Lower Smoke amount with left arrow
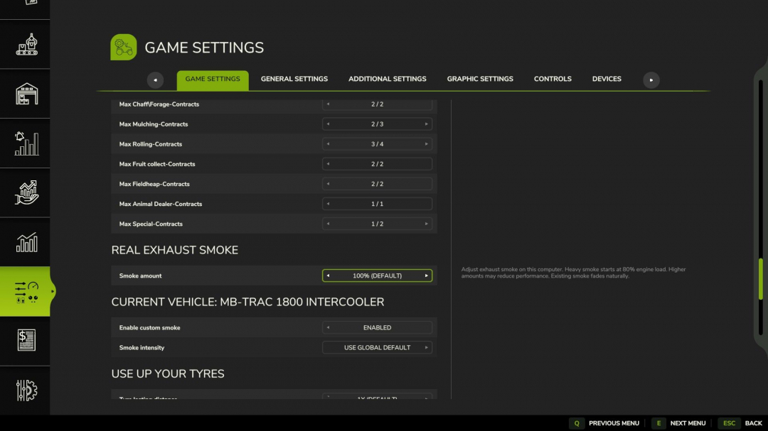 tap(328, 276)
